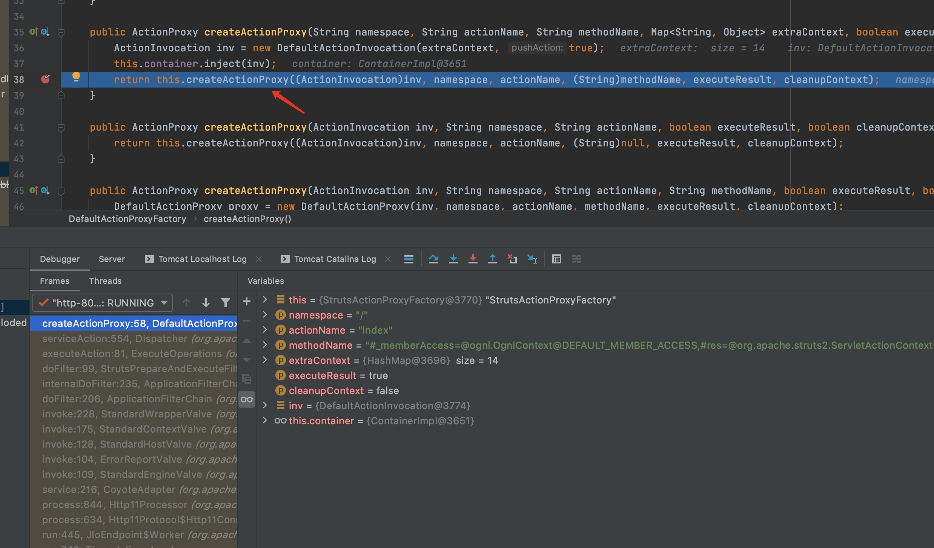Select the createActionProxy:58 stack frame
Viewport: 934px width, 548px height.
(134, 323)
